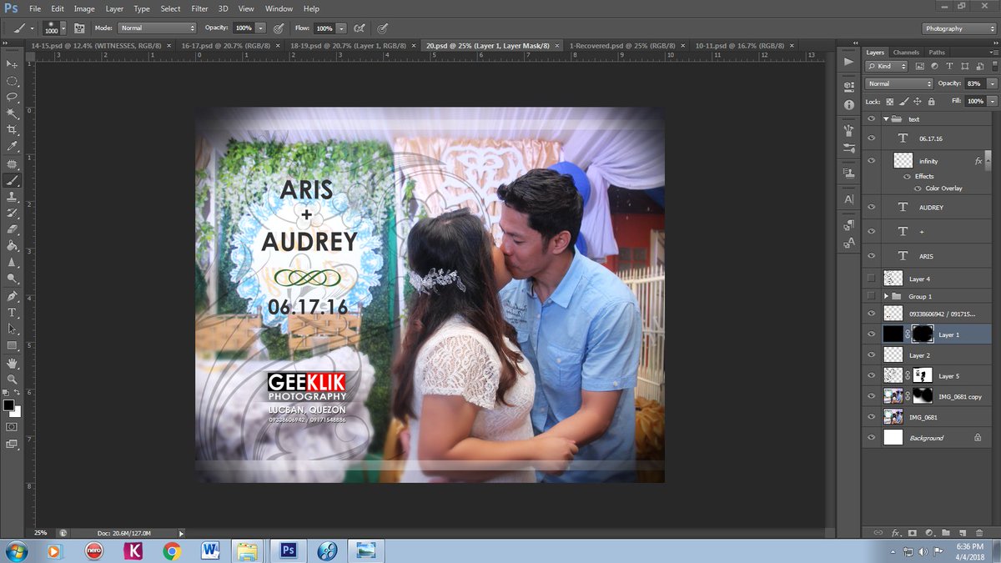
Task: Open the Character panel icon
Action: pyautogui.click(x=848, y=200)
